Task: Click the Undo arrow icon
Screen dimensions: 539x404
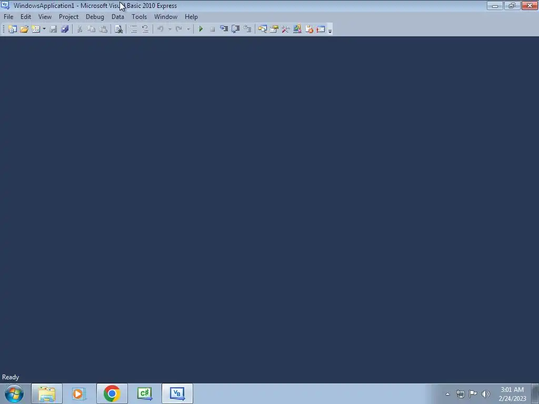Action: point(160,29)
